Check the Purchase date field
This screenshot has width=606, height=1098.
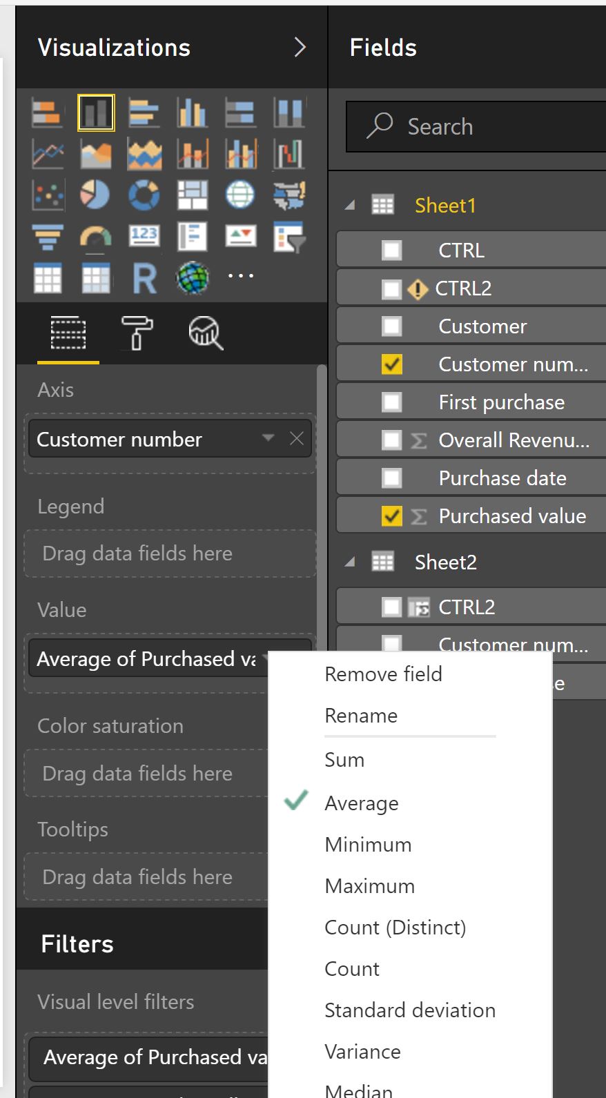pos(392,478)
